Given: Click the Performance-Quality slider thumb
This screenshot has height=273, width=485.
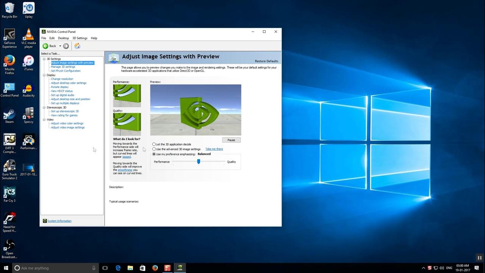Looking at the screenshot, I should pyautogui.click(x=199, y=162).
